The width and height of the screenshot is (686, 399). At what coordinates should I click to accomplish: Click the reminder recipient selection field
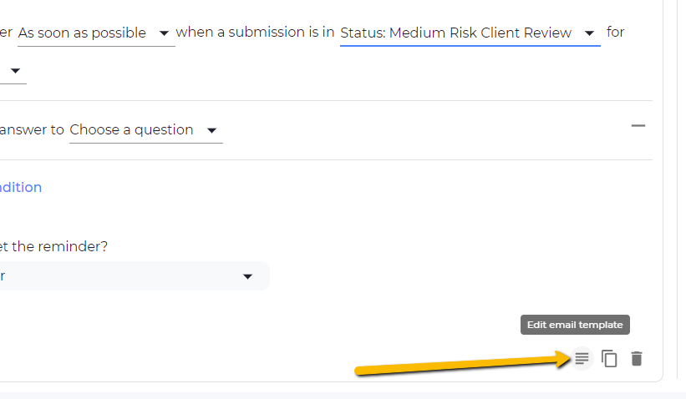point(125,276)
